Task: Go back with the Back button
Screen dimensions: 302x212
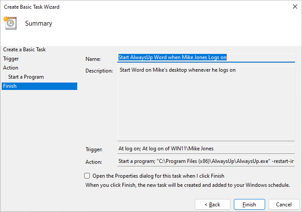Action: 213,205
